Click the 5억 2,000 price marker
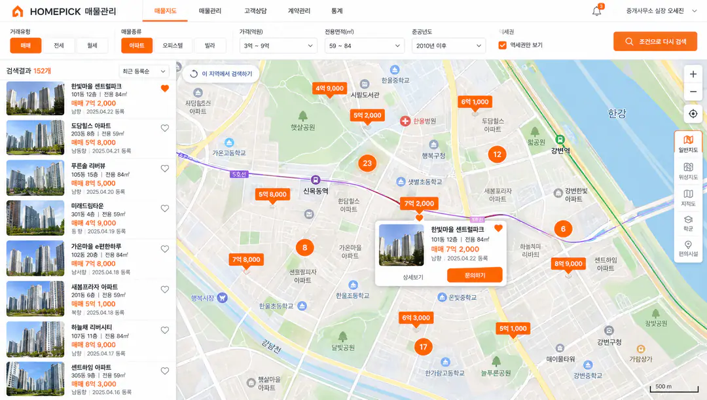The width and height of the screenshot is (707, 400). tap(367, 115)
